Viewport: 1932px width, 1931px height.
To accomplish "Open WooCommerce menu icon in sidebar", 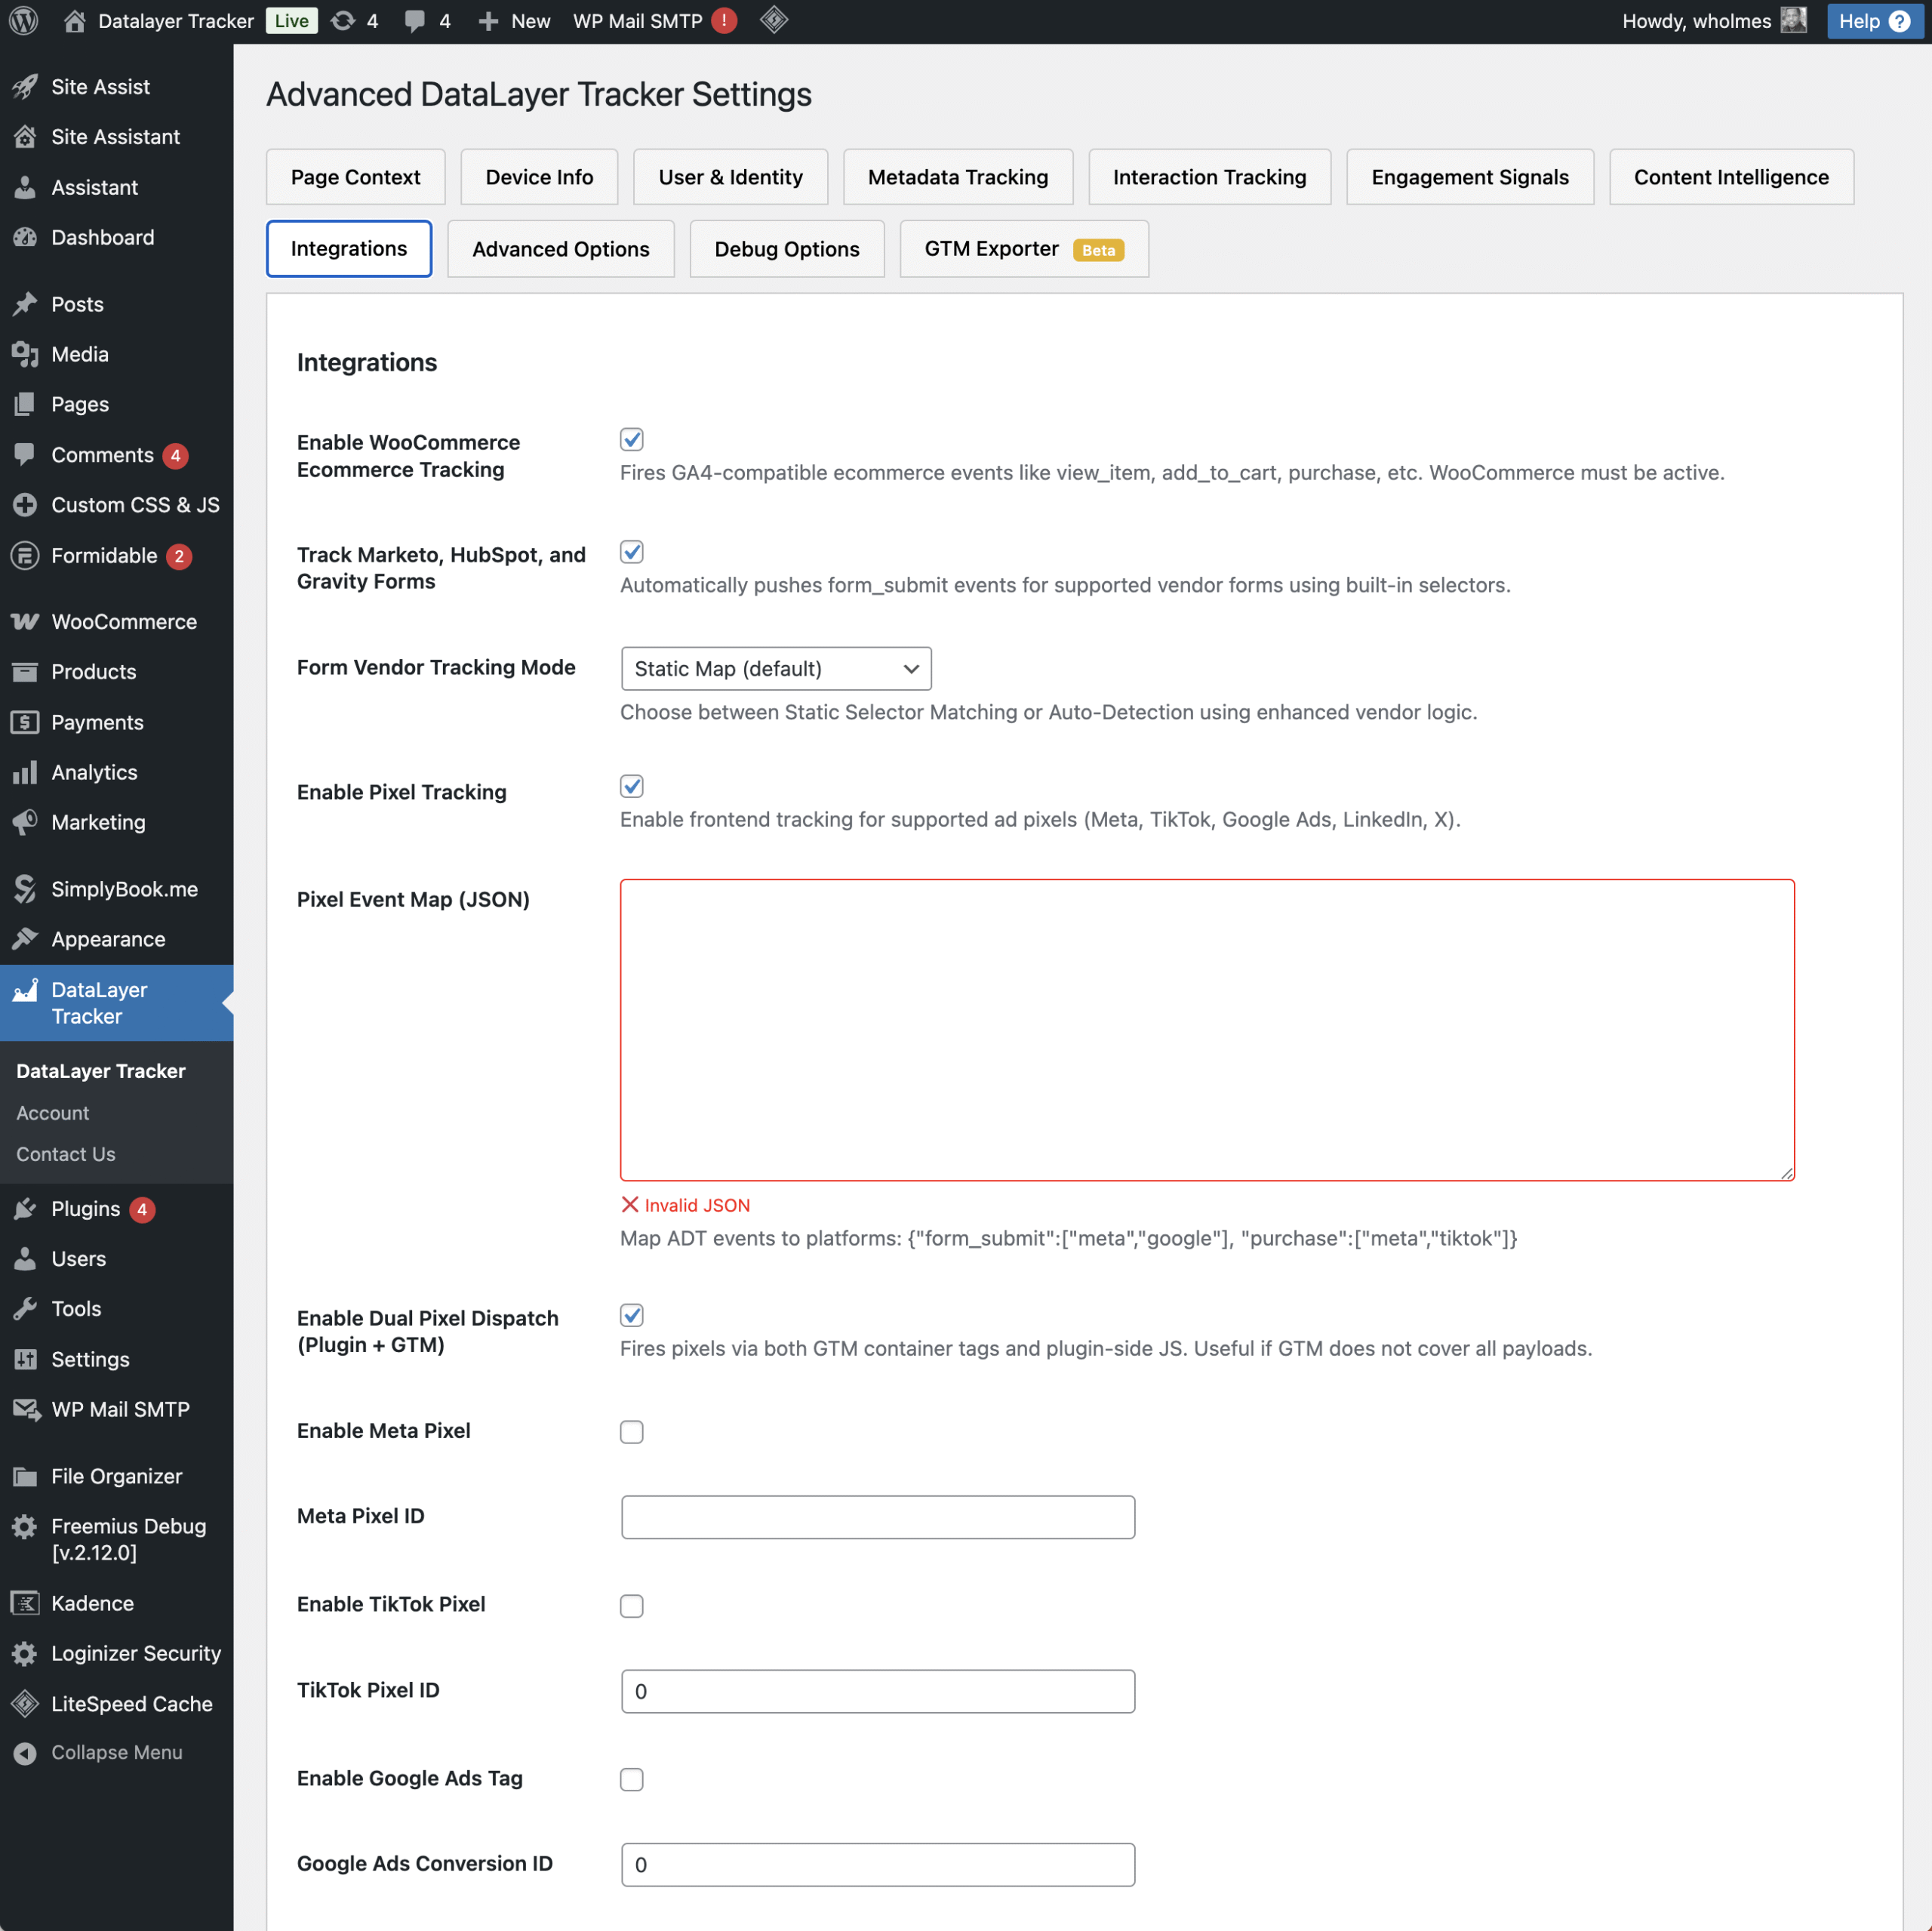I will (25, 621).
